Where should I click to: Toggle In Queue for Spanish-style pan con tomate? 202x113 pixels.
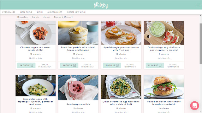click(112, 65)
